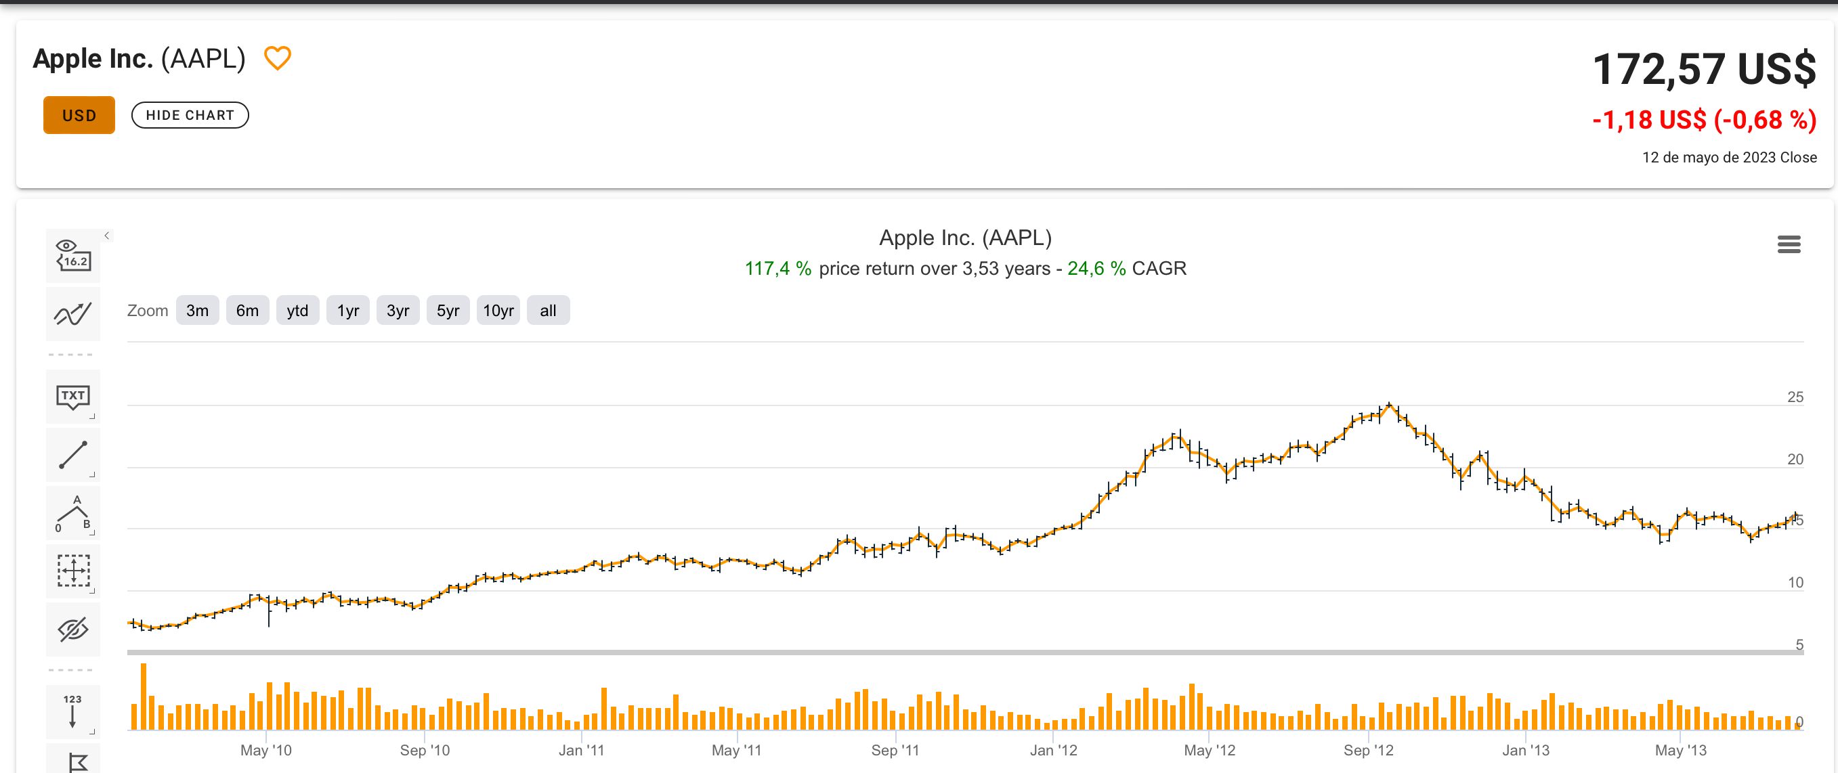
Task: Click the HIDE CHART button
Action: (190, 115)
